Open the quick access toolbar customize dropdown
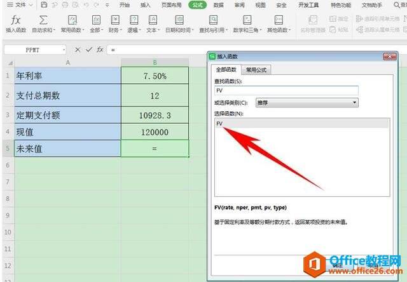407x282 pixels. coord(107,5)
